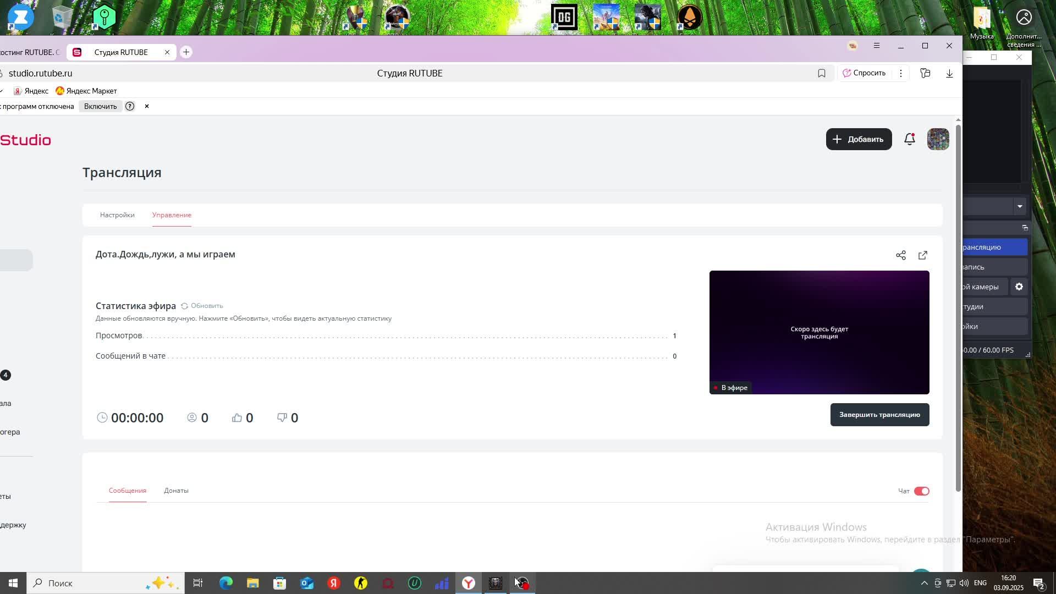Show hidden system tray icons

(924, 583)
